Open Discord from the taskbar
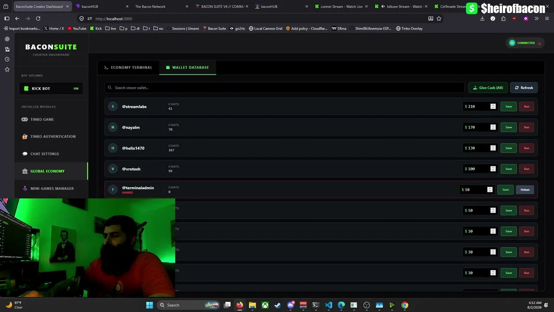Image resolution: width=554 pixels, height=312 pixels. point(290,305)
